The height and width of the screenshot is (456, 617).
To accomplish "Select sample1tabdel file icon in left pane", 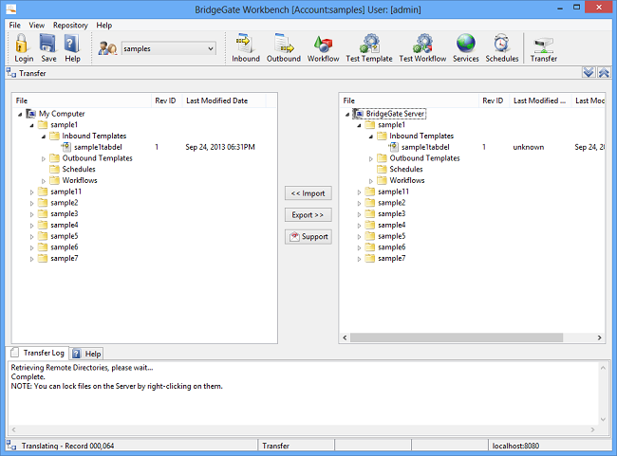I will pos(66,147).
